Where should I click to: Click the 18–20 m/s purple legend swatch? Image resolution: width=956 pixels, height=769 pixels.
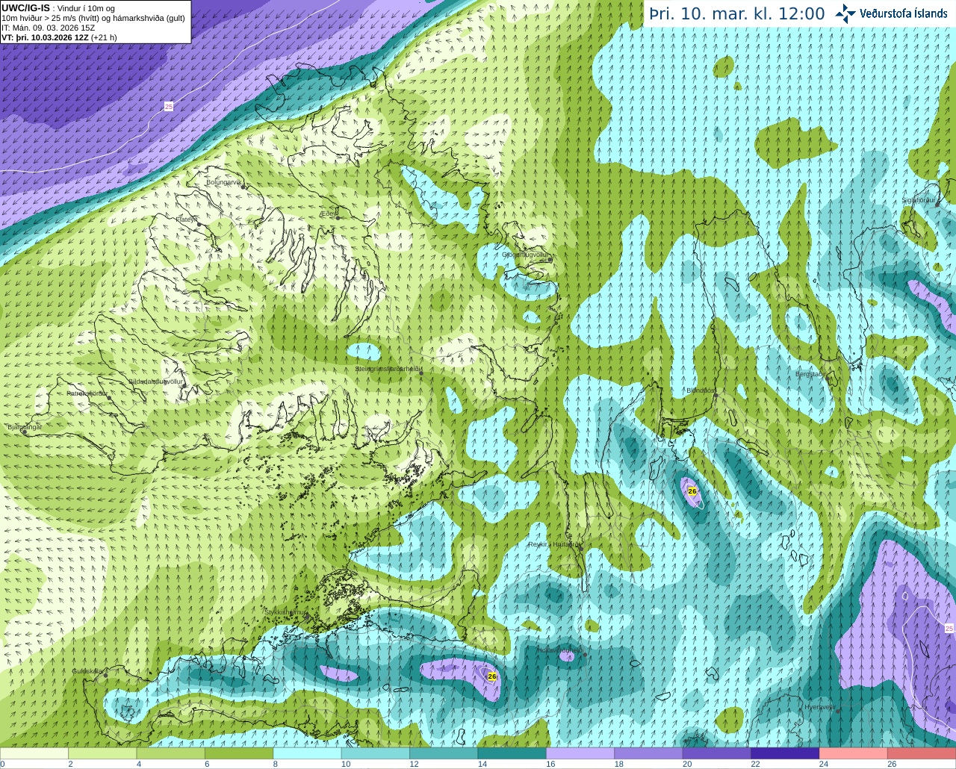point(649,753)
